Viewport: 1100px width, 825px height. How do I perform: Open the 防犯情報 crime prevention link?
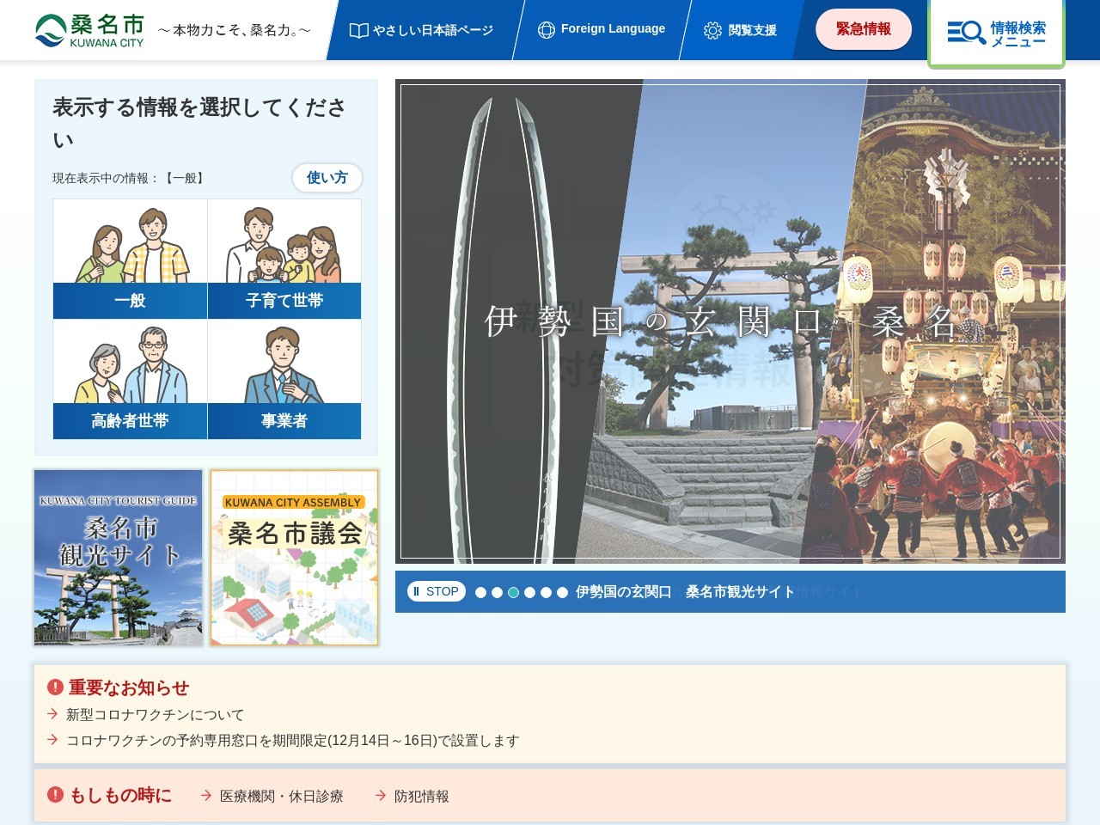(x=421, y=796)
